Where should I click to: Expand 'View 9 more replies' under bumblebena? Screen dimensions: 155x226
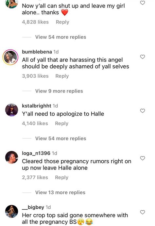[59, 91]
